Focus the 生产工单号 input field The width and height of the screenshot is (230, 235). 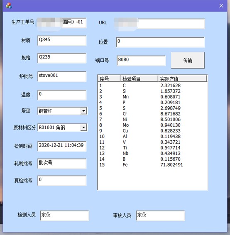(62, 23)
